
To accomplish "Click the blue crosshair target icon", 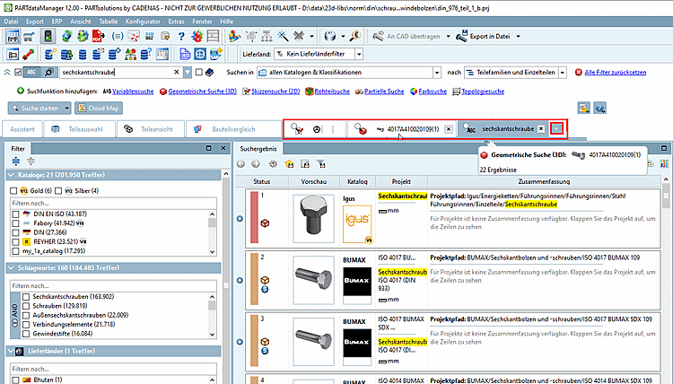I will coord(200,54).
